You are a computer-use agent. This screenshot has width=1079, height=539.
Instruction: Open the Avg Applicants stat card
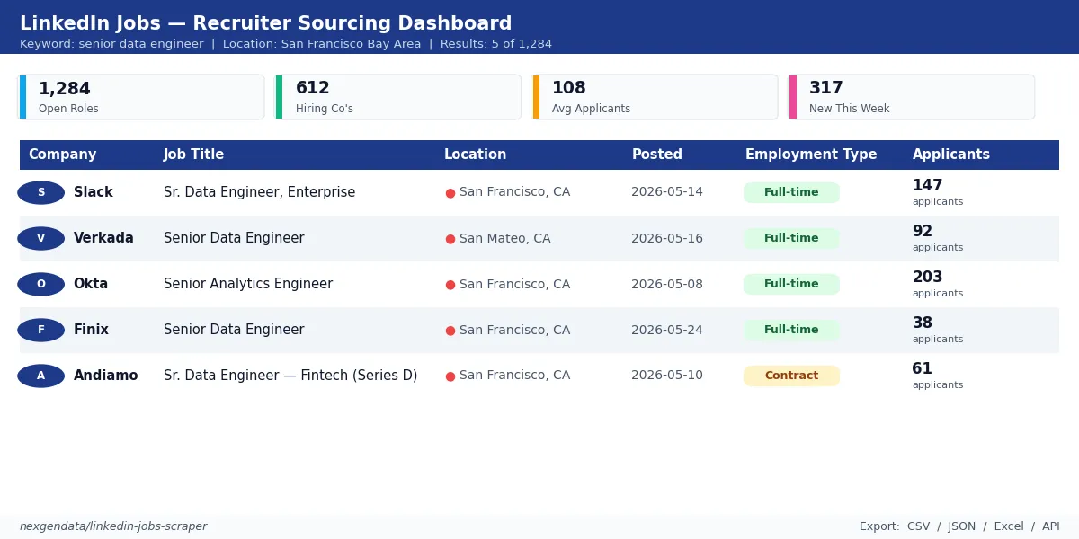655,97
